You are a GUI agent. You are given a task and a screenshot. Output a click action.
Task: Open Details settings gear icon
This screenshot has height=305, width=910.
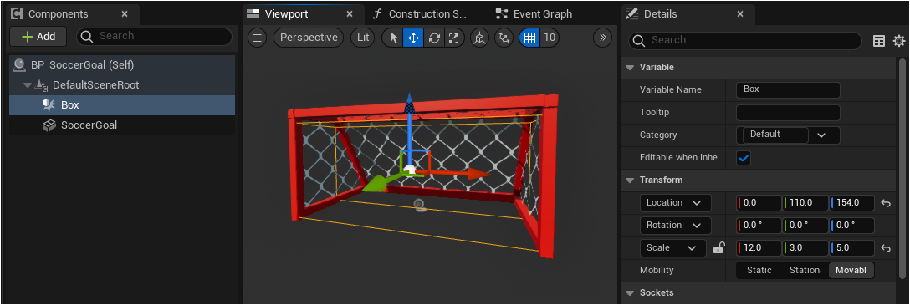point(899,41)
